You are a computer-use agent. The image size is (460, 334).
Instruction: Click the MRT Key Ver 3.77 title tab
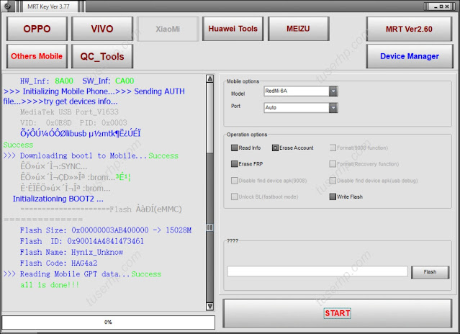pyautogui.click(x=49, y=6)
